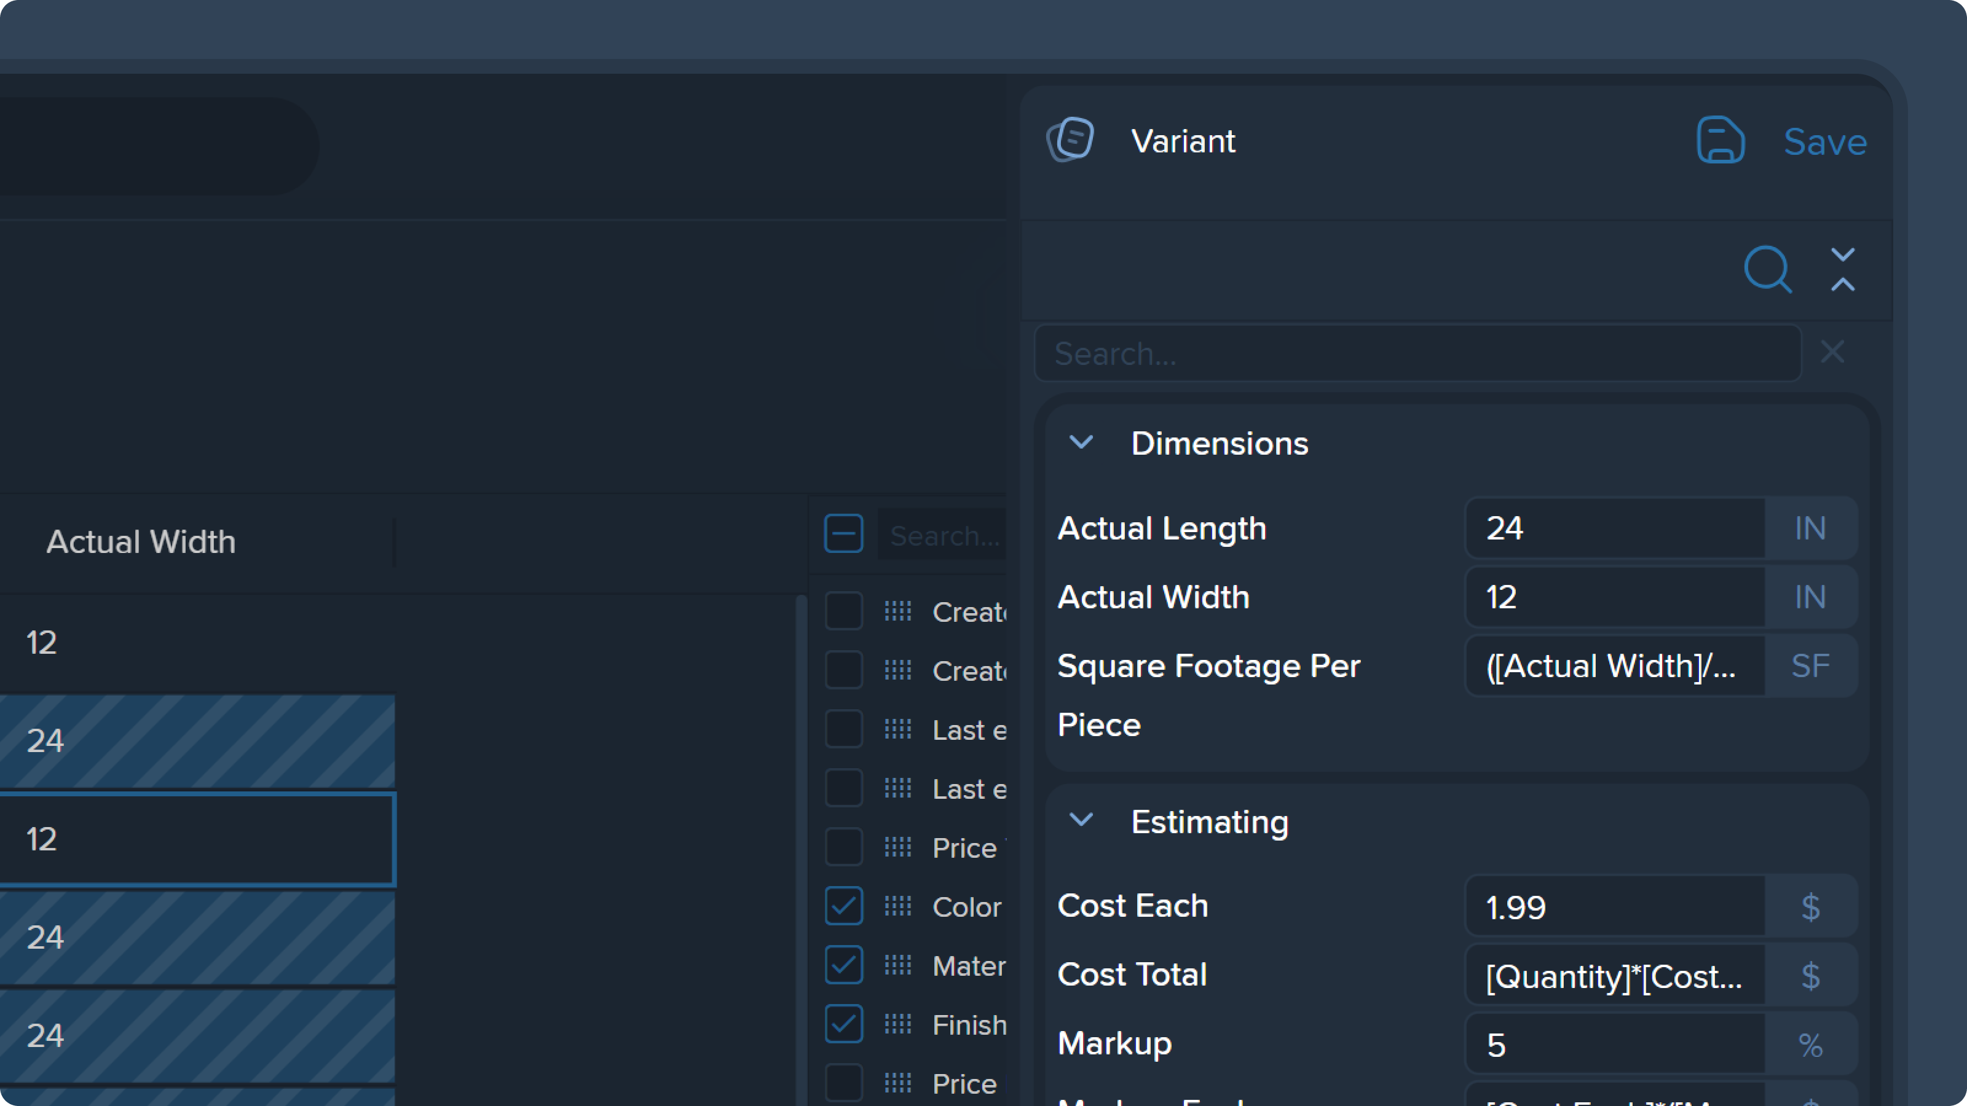Click the Variant panel icon
This screenshot has width=1967, height=1106.
pos(1070,139)
